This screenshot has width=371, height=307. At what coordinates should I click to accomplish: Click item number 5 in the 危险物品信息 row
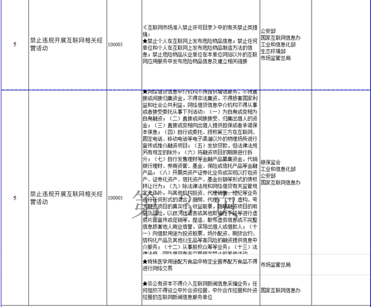[x=15, y=44]
